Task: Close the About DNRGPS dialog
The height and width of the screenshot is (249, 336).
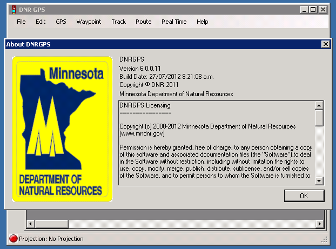Action: click(x=326, y=44)
